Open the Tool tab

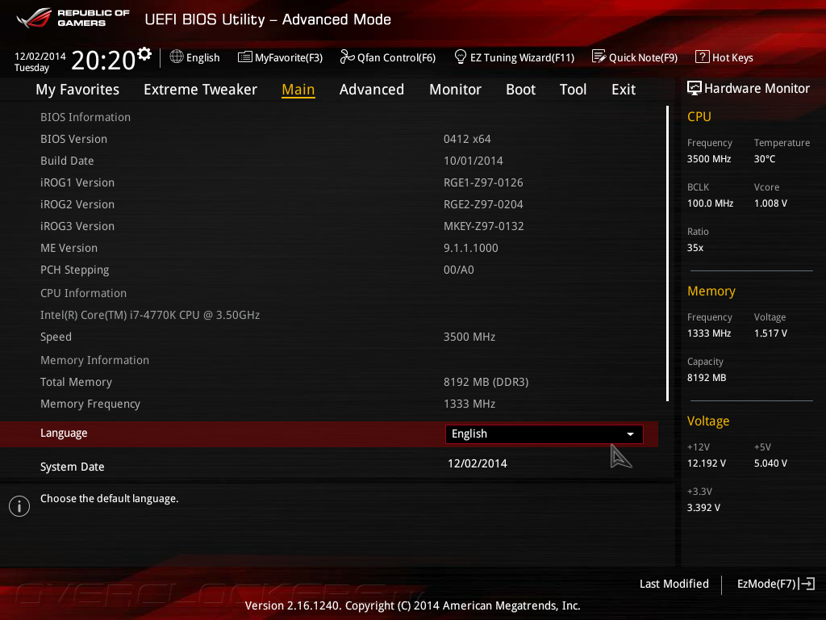(574, 90)
